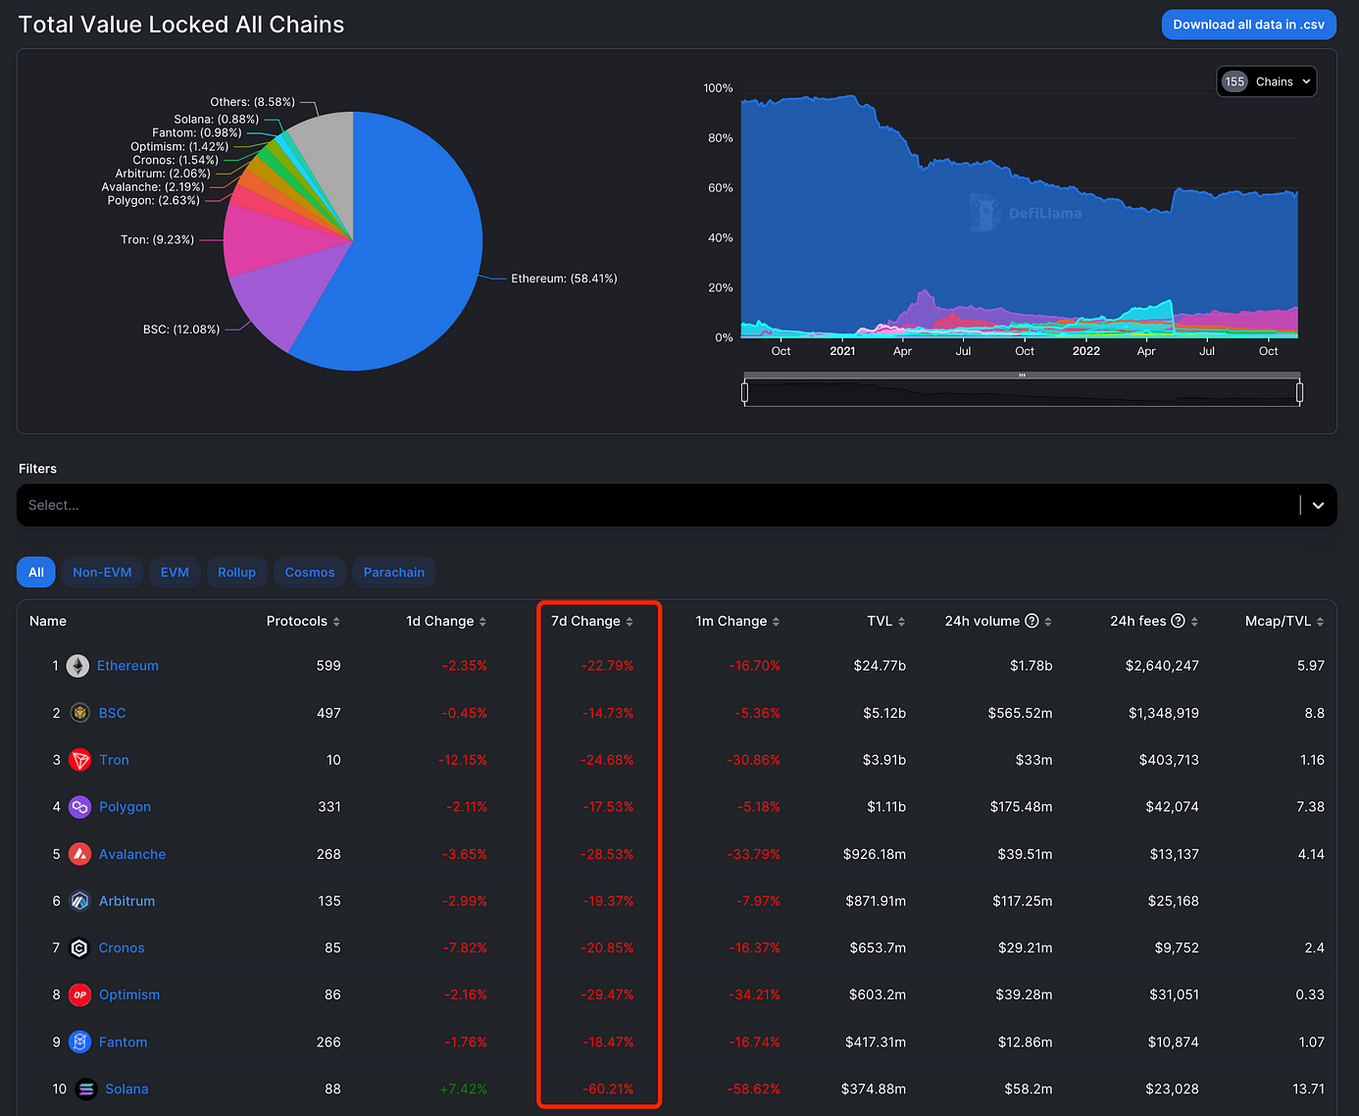
Task: Switch to the Rollup tab
Action: tap(236, 573)
